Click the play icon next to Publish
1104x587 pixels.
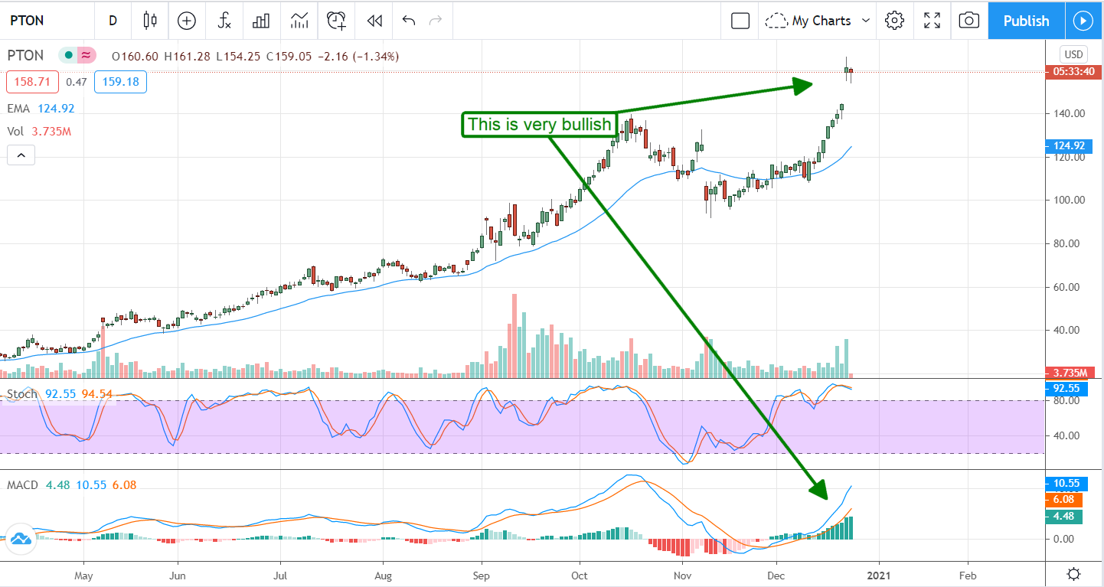pyautogui.click(x=1083, y=21)
